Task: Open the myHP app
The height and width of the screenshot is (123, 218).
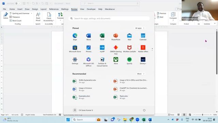Action: [102, 49]
